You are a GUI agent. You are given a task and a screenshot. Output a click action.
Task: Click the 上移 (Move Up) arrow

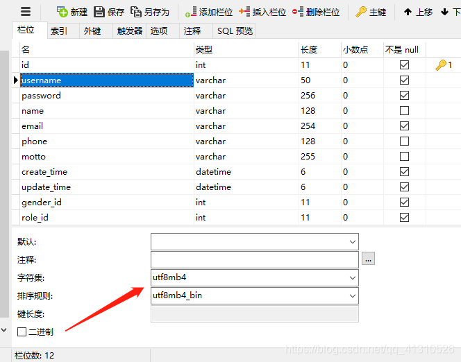coord(408,12)
